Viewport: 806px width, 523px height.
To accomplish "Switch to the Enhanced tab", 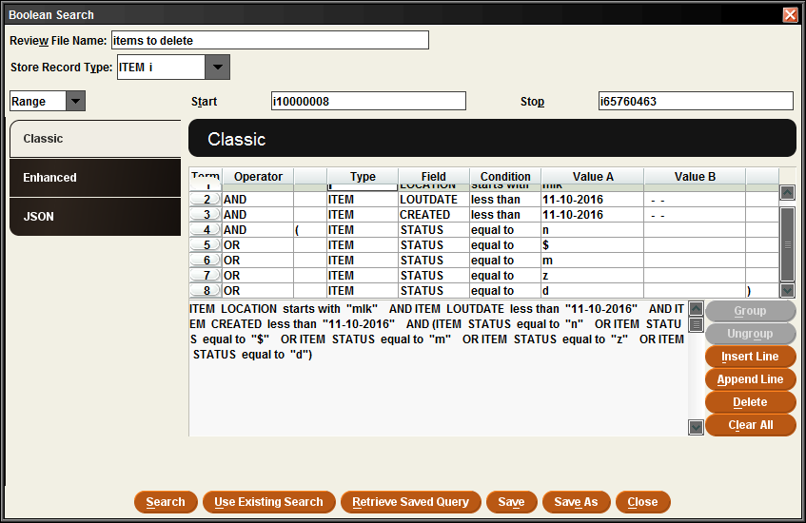I will coord(94,178).
